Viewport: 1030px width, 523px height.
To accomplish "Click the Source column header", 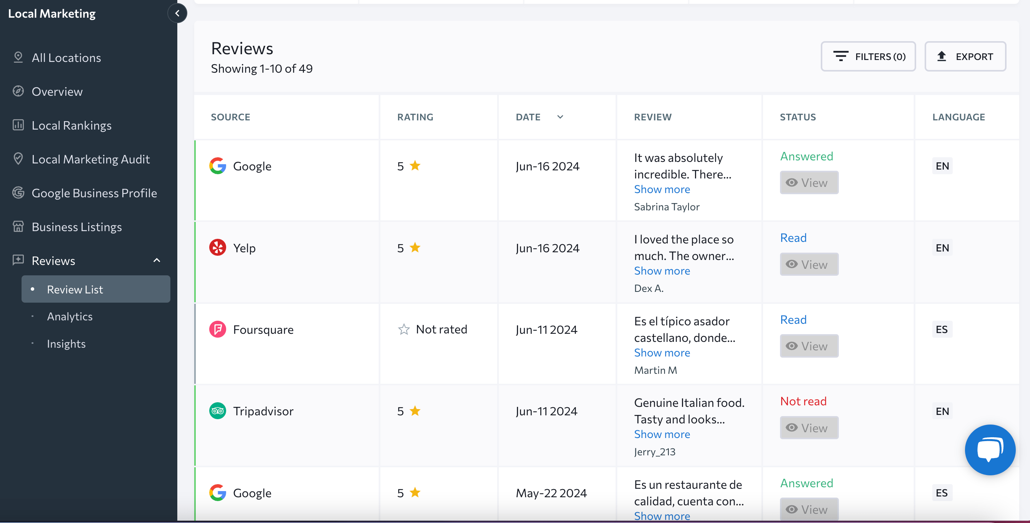I will point(230,117).
